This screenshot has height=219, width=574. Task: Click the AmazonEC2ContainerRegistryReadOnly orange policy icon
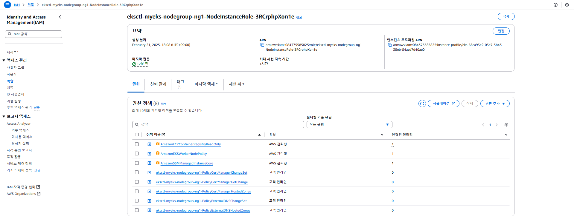coord(158,144)
